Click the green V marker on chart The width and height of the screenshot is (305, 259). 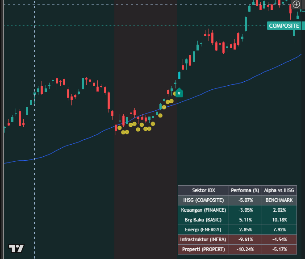[179, 93]
